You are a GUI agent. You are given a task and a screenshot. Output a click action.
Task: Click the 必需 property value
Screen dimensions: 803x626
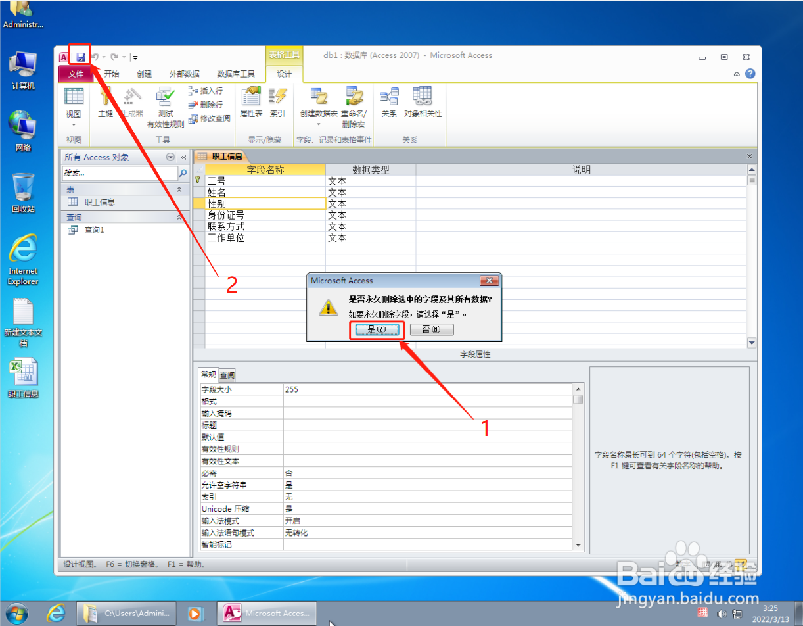(427, 473)
